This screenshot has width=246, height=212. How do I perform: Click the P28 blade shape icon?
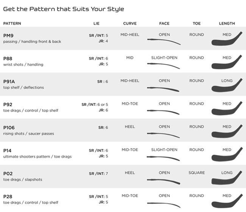226,202
